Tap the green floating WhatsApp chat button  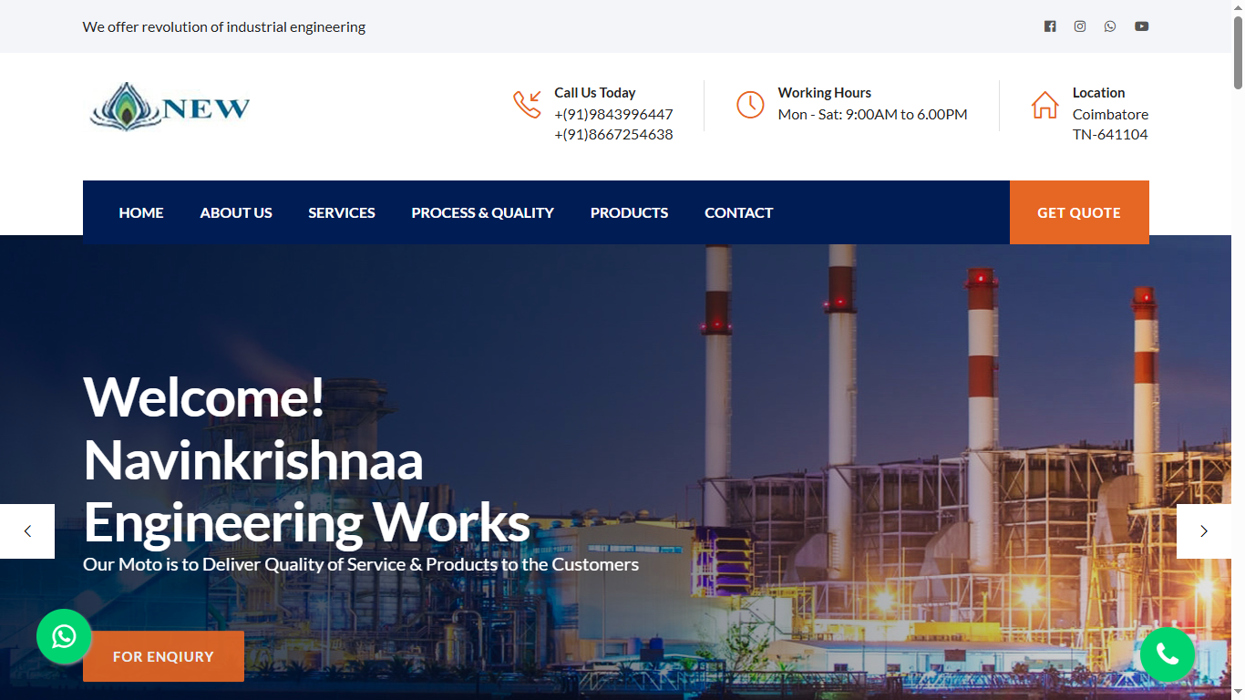[64, 636]
